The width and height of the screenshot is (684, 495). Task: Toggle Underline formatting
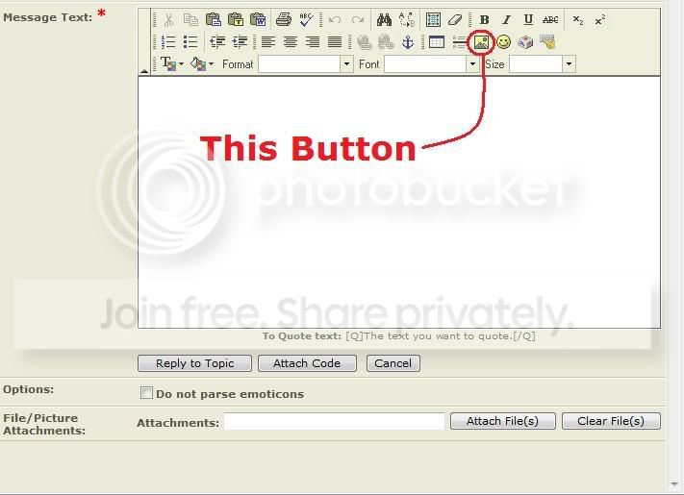pos(528,19)
